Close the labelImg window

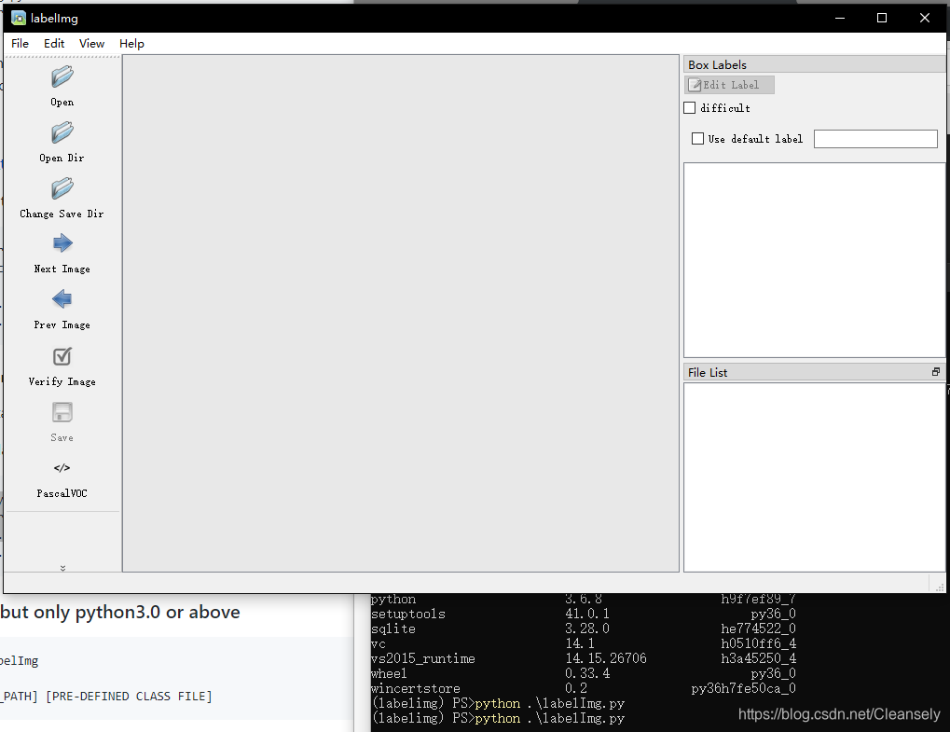pyautogui.click(x=925, y=18)
